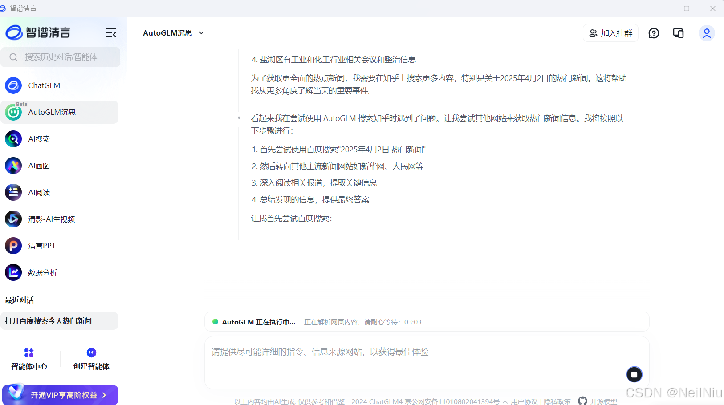Click the multi-device screen icon in header
724x405 pixels.
(x=678, y=33)
